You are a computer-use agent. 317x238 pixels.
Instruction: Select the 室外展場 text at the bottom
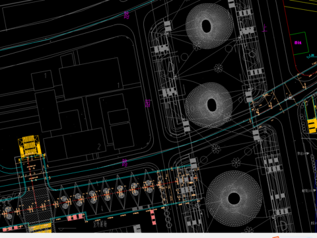[100, 225]
